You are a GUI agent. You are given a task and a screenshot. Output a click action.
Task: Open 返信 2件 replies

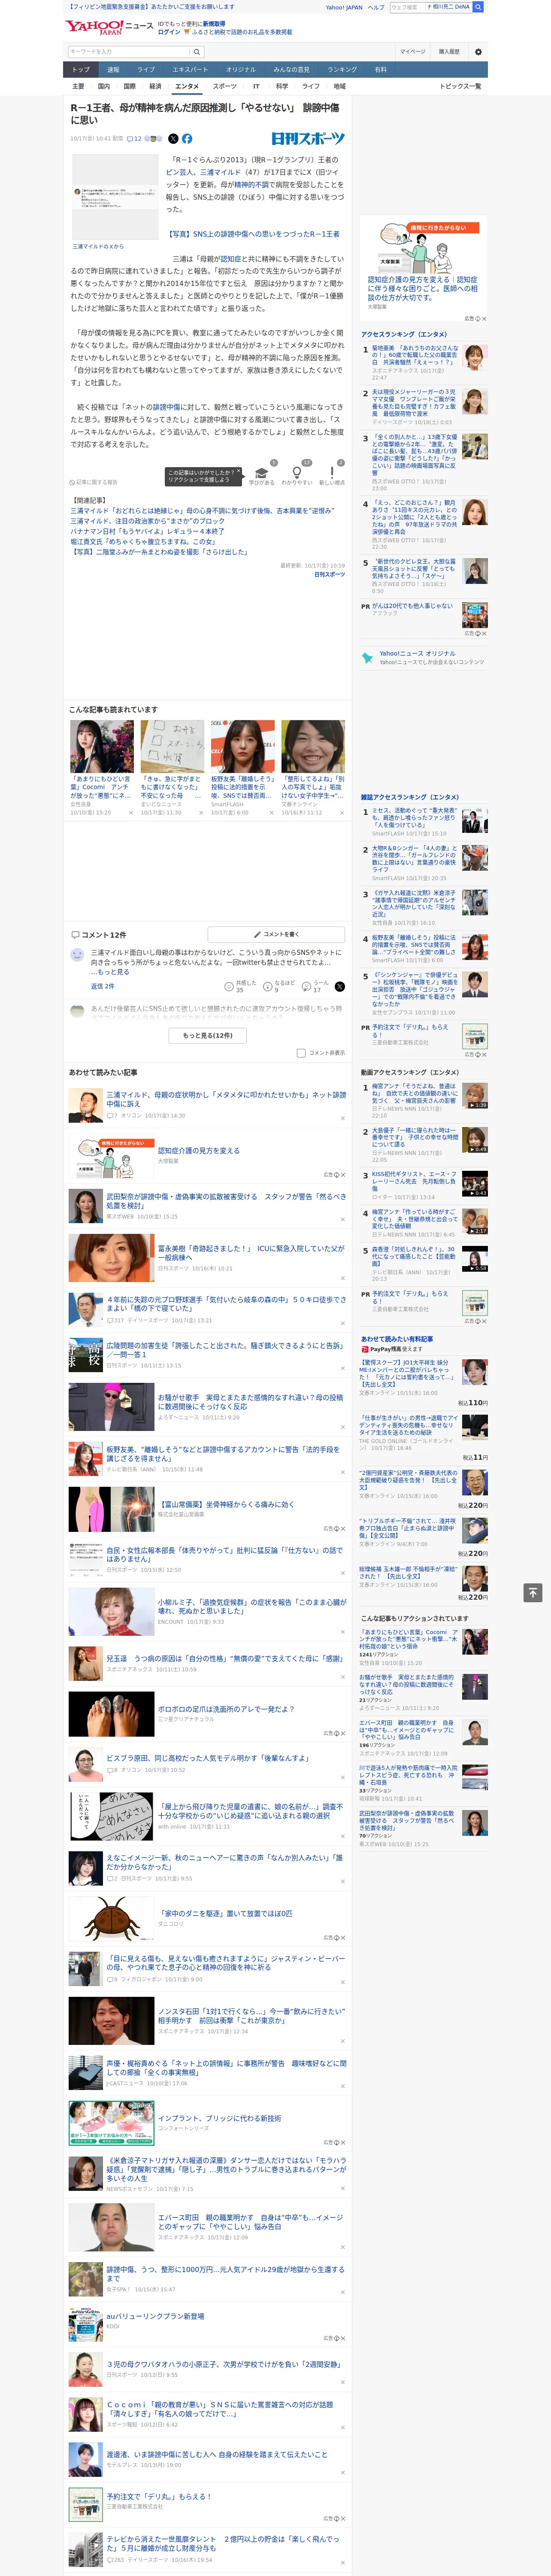102,986
